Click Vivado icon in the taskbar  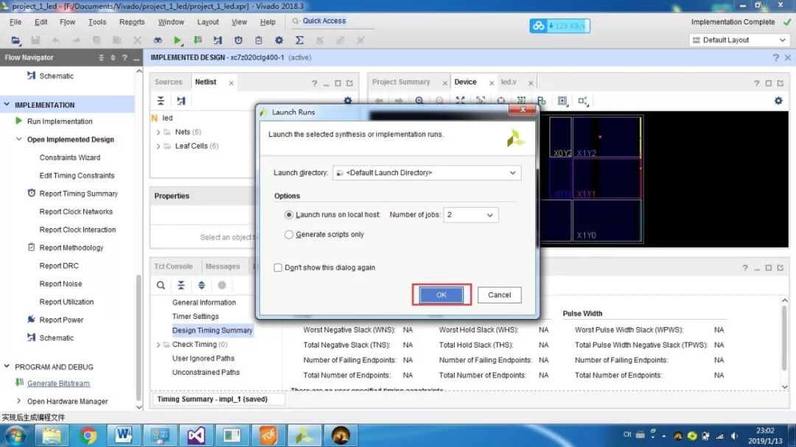(304, 435)
